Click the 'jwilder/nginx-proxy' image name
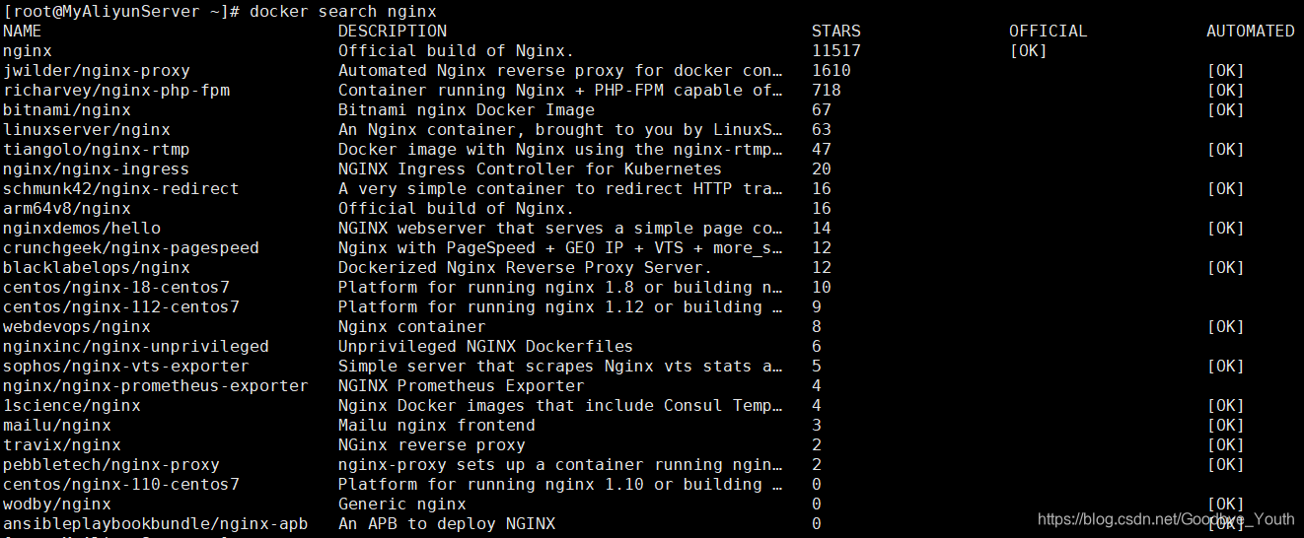 coord(97,70)
